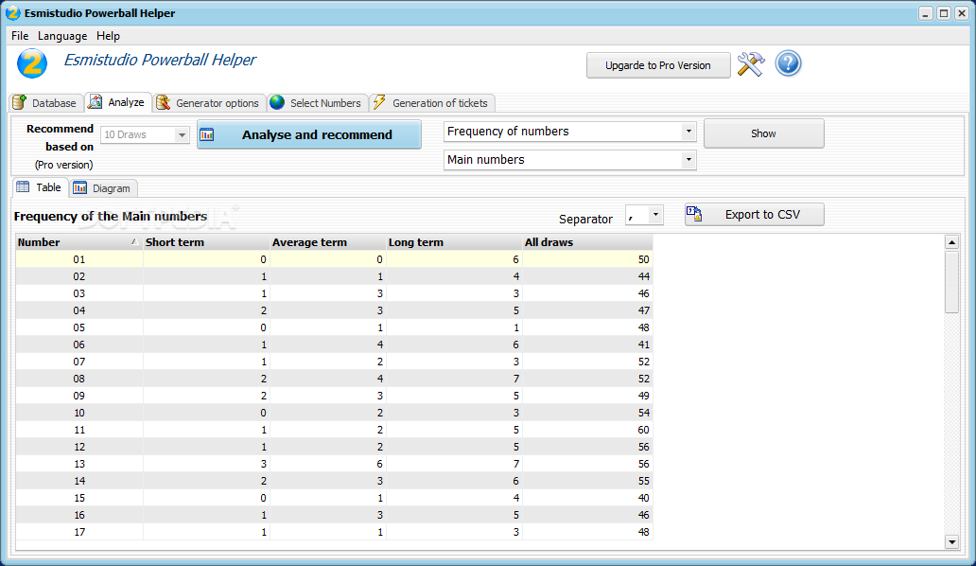This screenshot has height=566, width=976.
Task: Click Upgarde to Pro Version button
Action: pyautogui.click(x=658, y=65)
